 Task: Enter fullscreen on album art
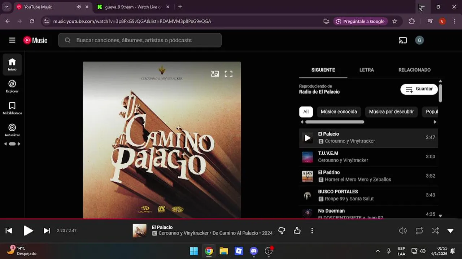click(x=228, y=74)
